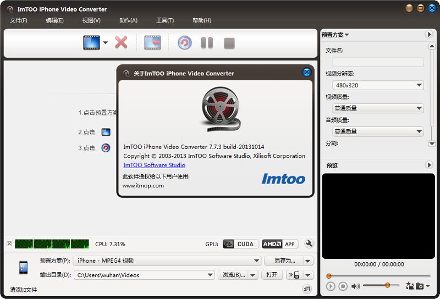440x299 pixels.
Task: Open the 480x320 video resolution dropdown
Action: pyautogui.click(x=378, y=85)
